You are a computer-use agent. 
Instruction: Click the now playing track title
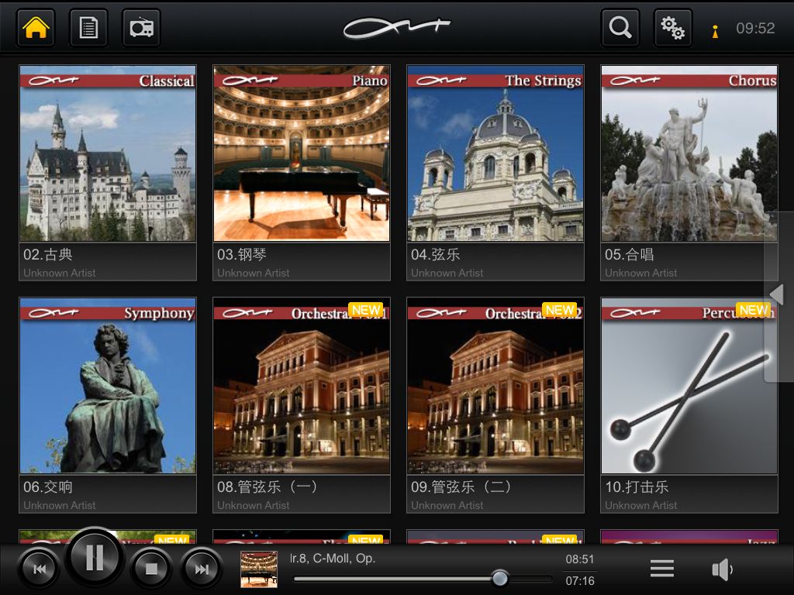(x=332, y=559)
